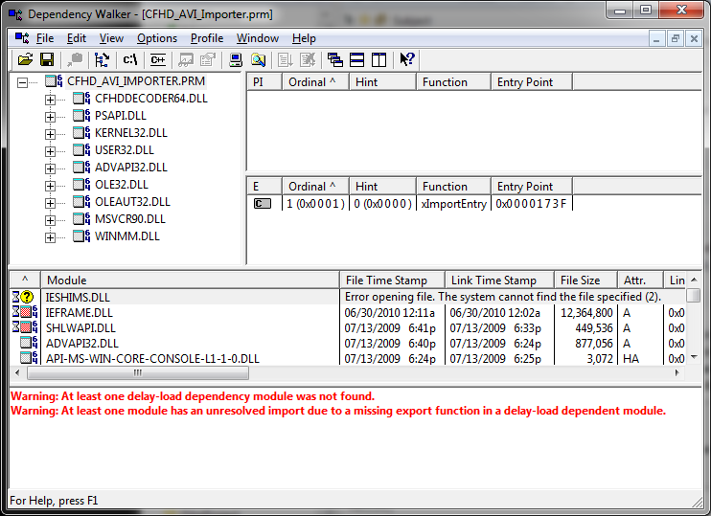
Task: Click the Tile Horizontally toolbar icon
Action: pyautogui.click(x=355, y=59)
